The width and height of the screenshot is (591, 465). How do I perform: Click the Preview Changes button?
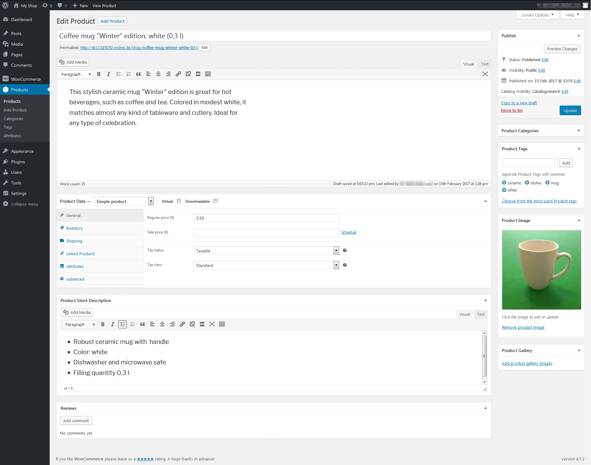(x=562, y=49)
